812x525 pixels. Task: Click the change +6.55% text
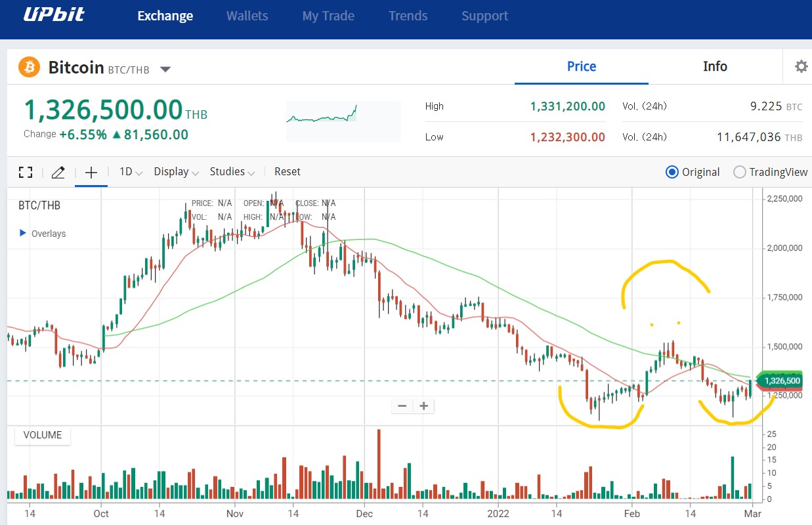(83, 135)
